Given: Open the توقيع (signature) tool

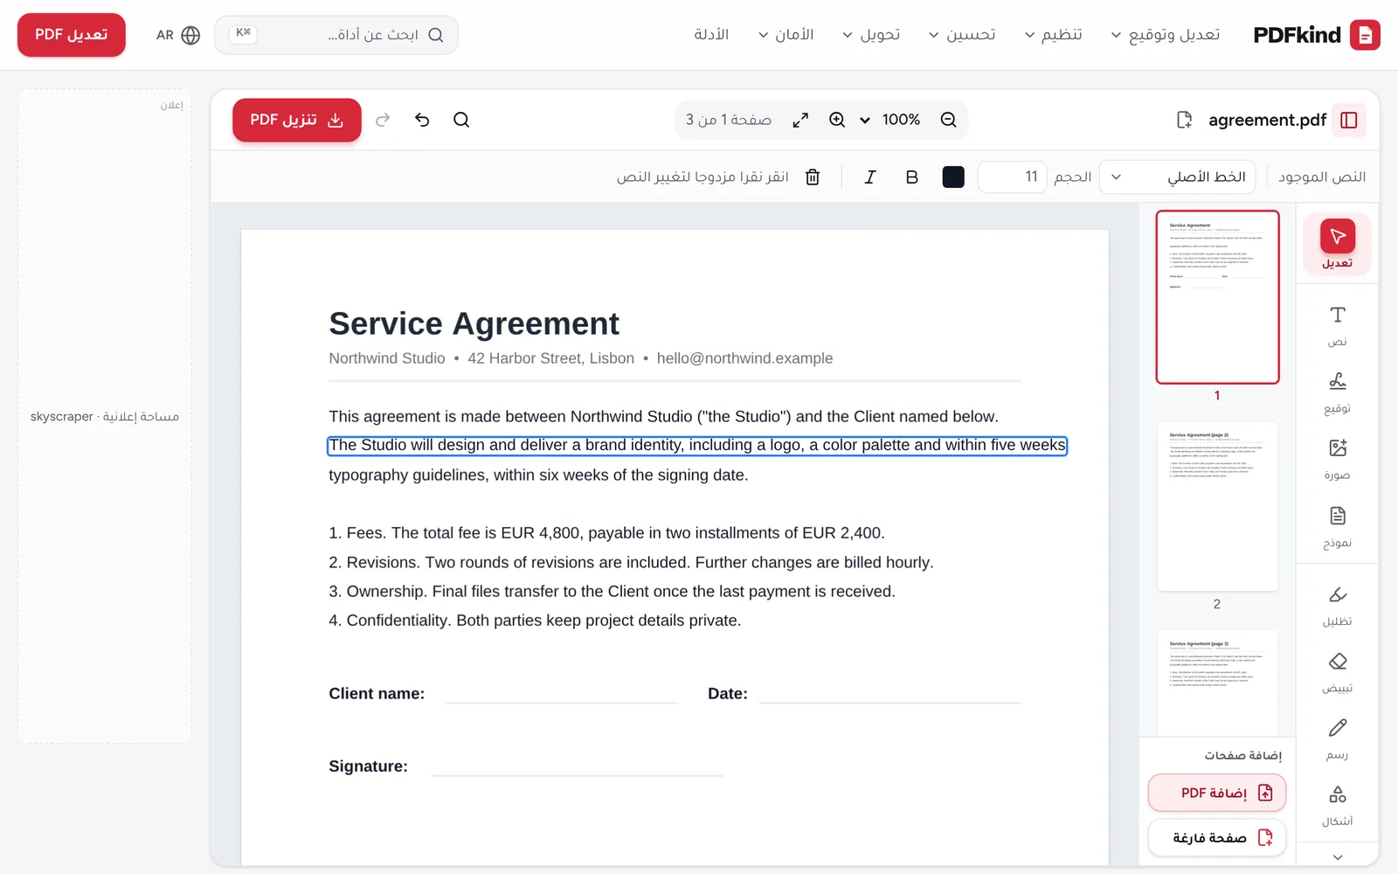Looking at the screenshot, I should [1337, 392].
